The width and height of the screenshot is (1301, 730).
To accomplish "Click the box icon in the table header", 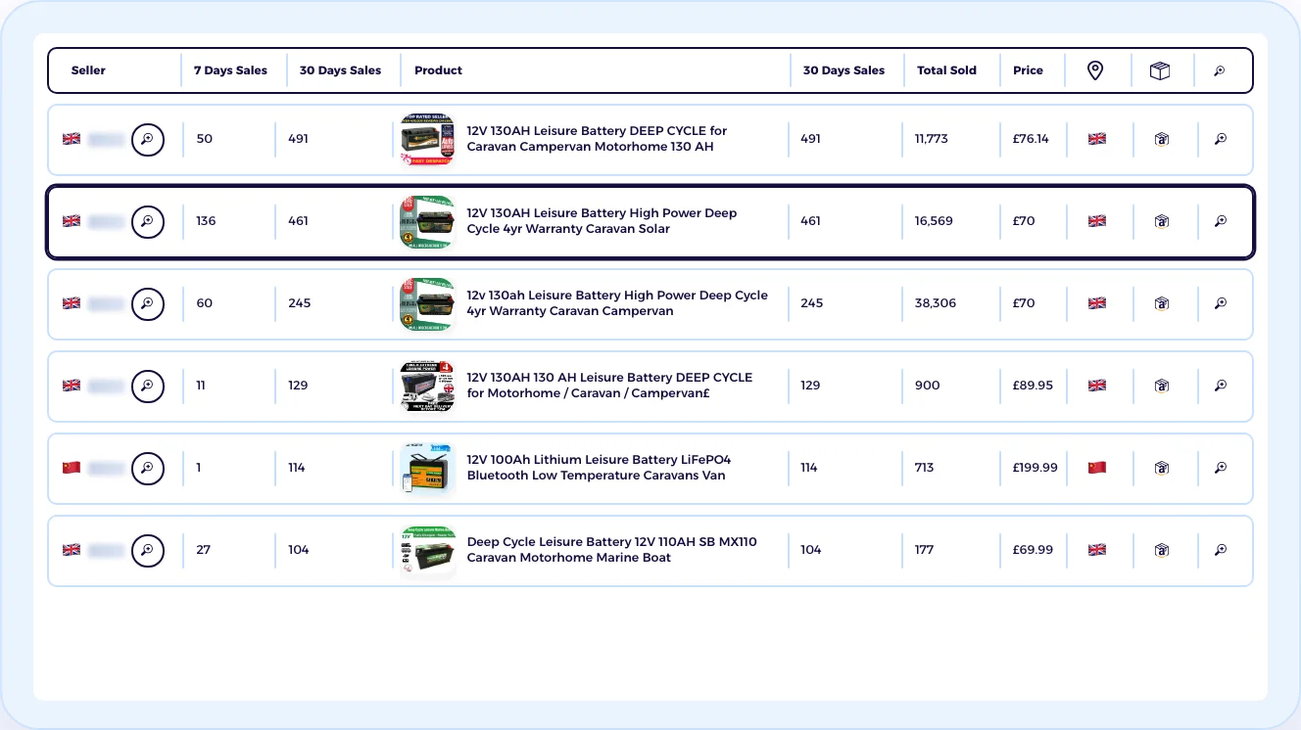I will pos(1160,70).
